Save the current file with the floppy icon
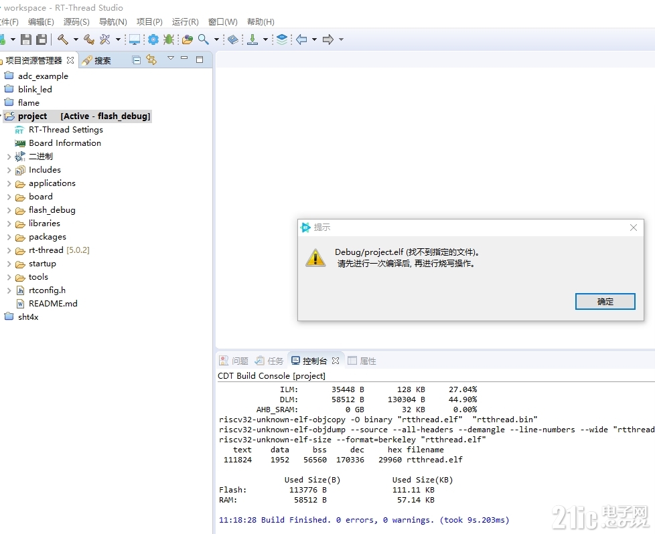655x534 pixels. (26, 39)
